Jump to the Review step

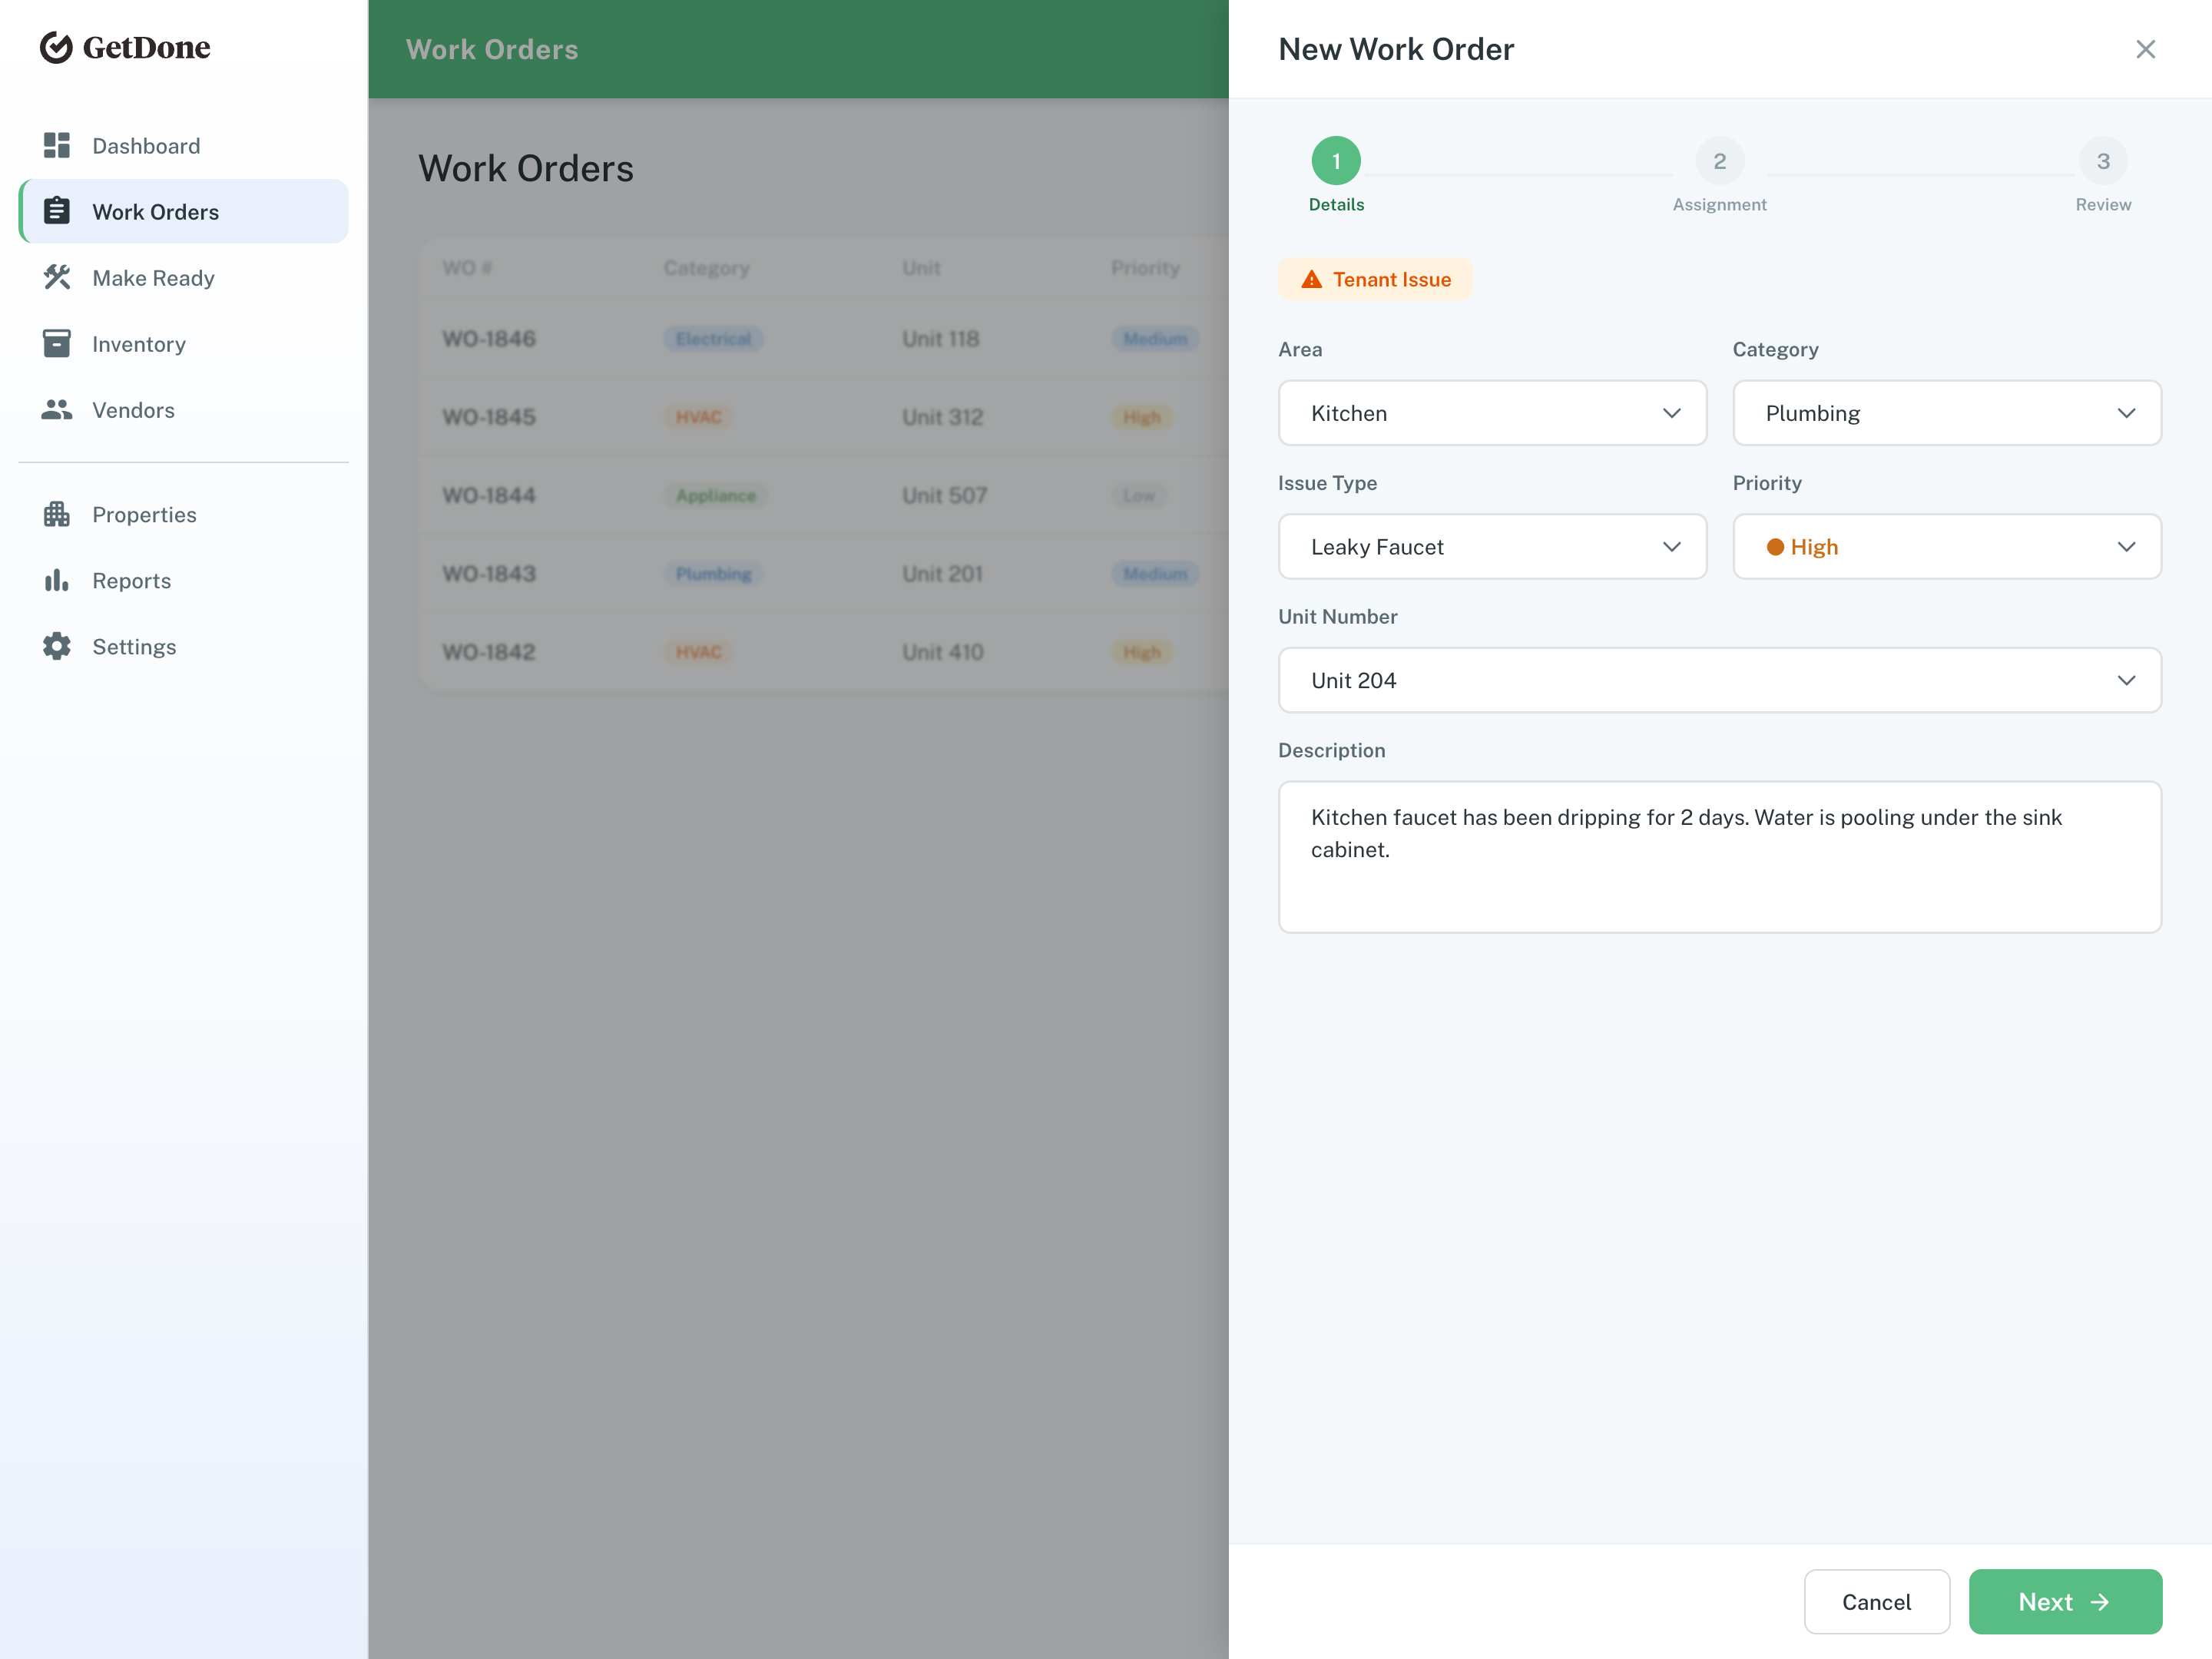2103,160
